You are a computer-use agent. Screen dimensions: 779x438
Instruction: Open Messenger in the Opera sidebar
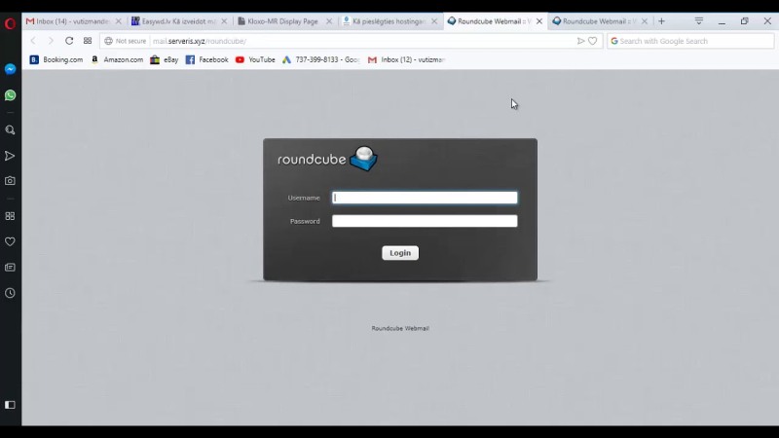[x=10, y=69]
